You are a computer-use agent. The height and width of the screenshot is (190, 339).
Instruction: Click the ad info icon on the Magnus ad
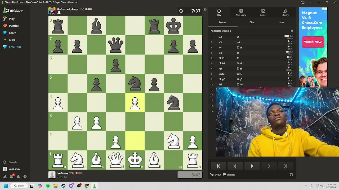click(323, 9)
